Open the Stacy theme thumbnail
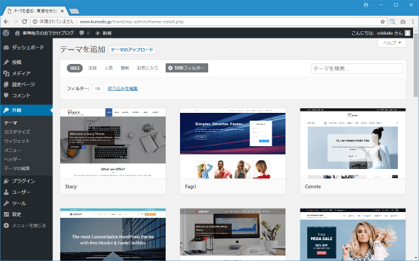 (113, 144)
